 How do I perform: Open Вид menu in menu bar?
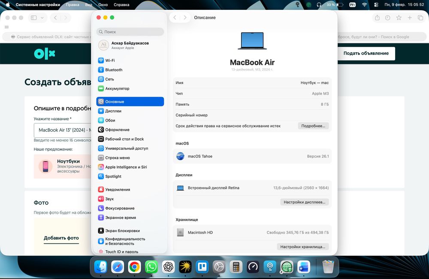[x=89, y=5]
